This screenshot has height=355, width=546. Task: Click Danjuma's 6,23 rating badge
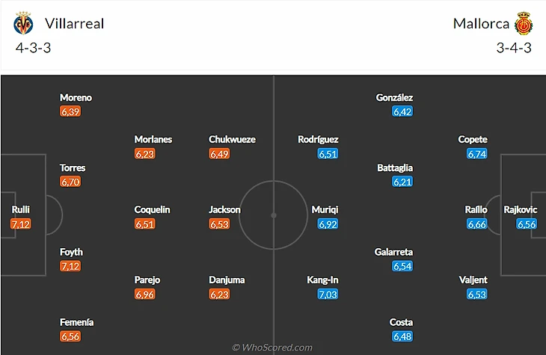coord(219,294)
